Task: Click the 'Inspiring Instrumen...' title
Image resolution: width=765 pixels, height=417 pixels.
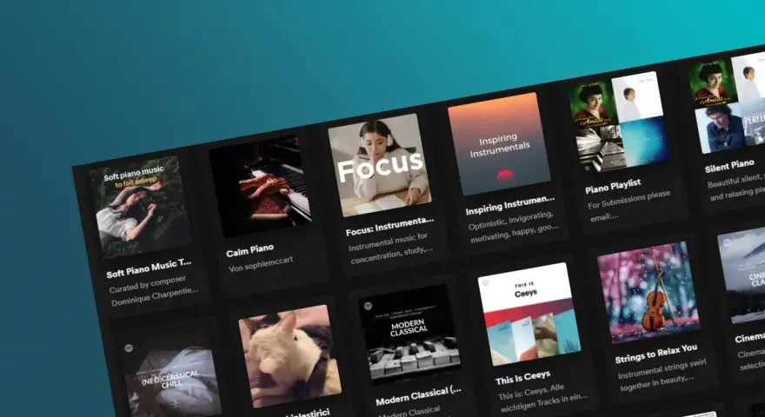Action: [x=509, y=205]
